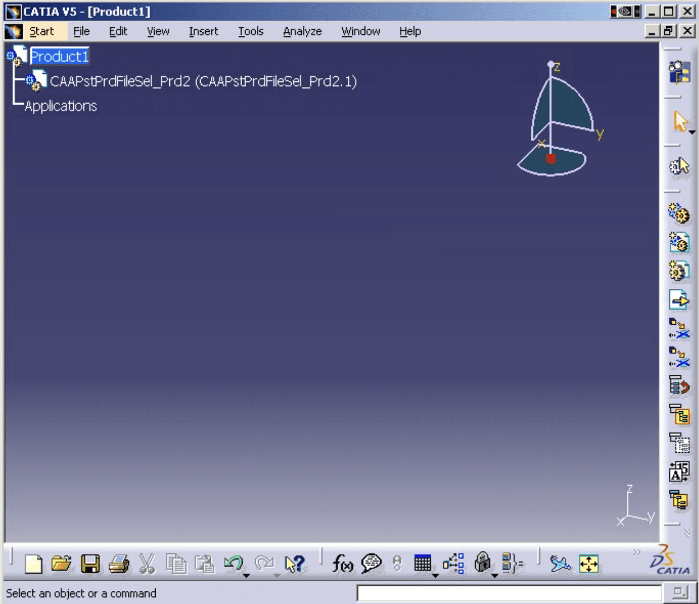Open the Select tool dropdown arrow
699x604 pixels.
coord(692,133)
